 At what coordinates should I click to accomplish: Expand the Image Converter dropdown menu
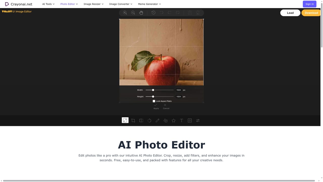coord(121,4)
